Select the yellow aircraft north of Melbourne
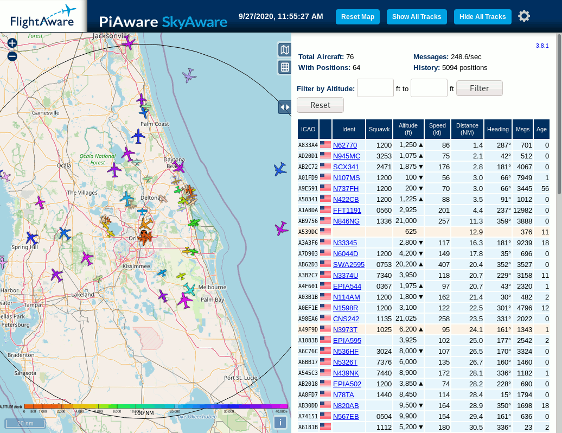The image size is (562, 433). click(x=181, y=276)
